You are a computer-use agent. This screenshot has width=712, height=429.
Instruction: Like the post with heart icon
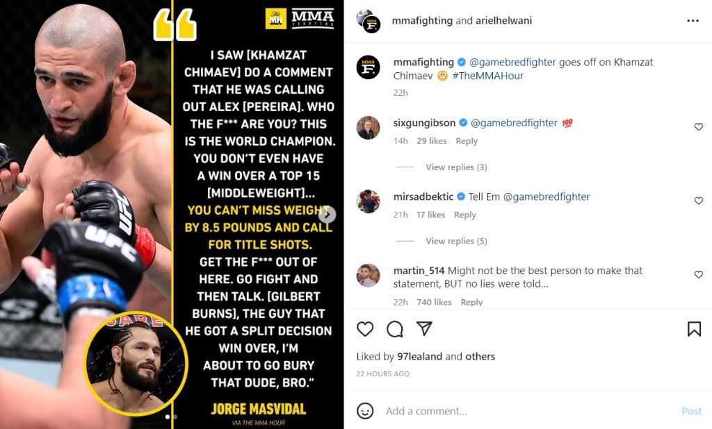pos(365,329)
